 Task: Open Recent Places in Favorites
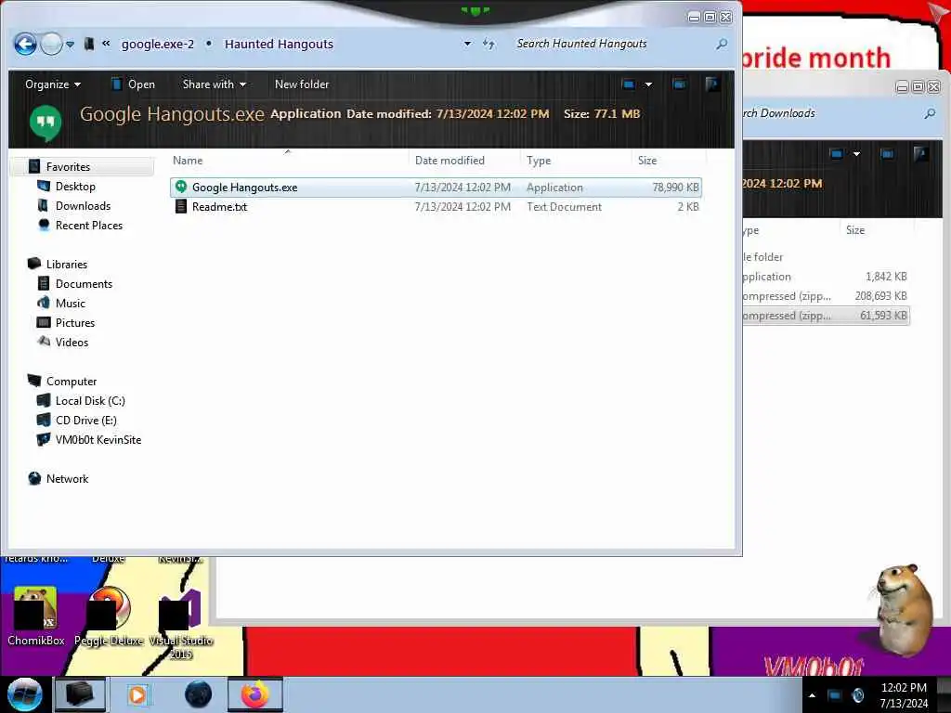pyautogui.click(x=89, y=225)
